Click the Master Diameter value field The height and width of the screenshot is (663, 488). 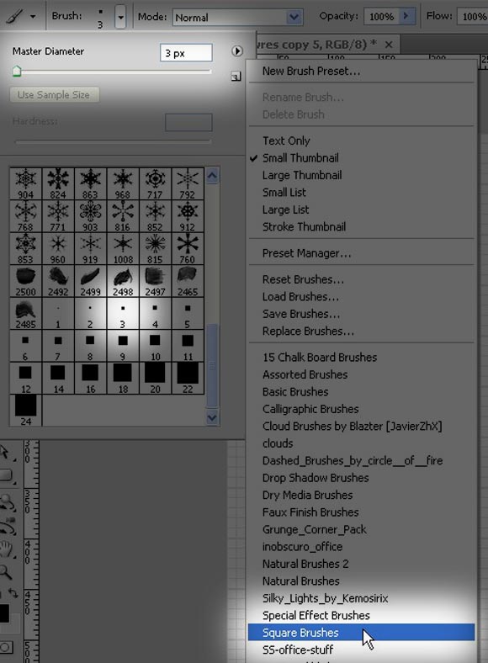coord(186,53)
